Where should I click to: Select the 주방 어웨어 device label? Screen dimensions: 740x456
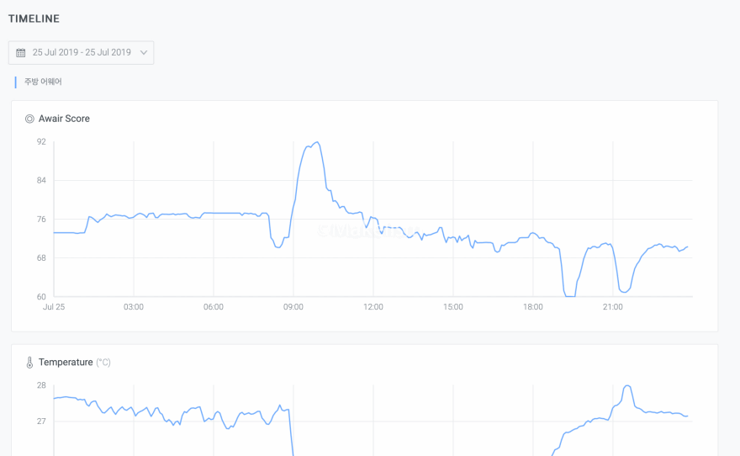43,82
